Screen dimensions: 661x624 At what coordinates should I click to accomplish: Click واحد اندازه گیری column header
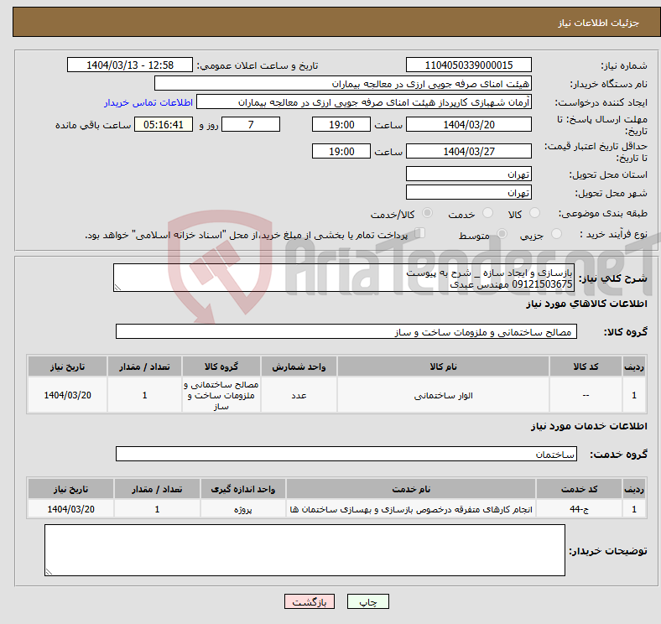tap(243, 489)
